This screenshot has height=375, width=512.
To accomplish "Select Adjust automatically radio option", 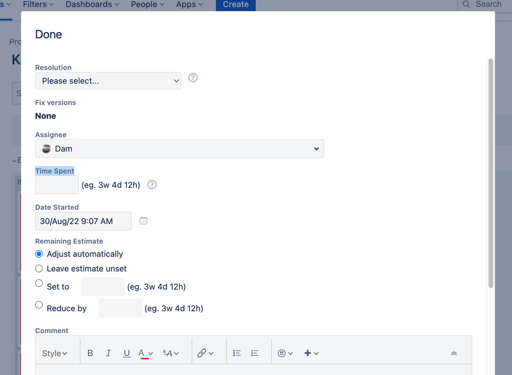I will click(39, 254).
